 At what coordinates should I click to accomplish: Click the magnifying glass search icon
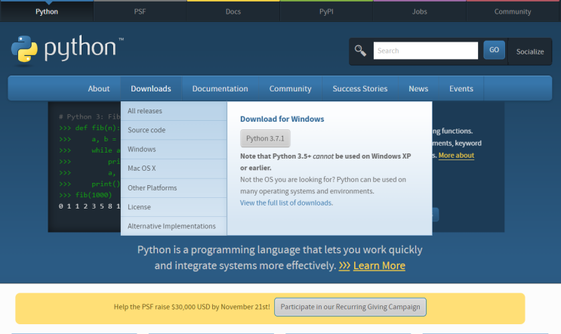360,51
